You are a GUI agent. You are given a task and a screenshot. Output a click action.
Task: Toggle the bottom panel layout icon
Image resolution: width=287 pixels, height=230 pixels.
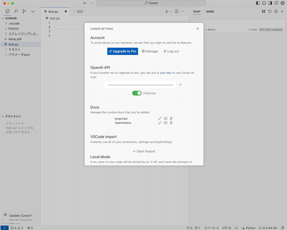(264, 3)
